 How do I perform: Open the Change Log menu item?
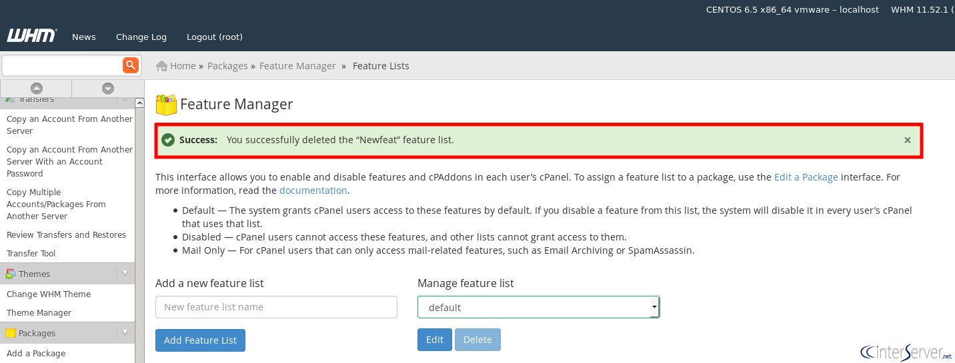[x=141, y=37]
